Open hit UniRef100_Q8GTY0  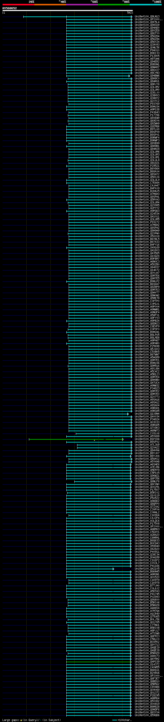[147, 33]
